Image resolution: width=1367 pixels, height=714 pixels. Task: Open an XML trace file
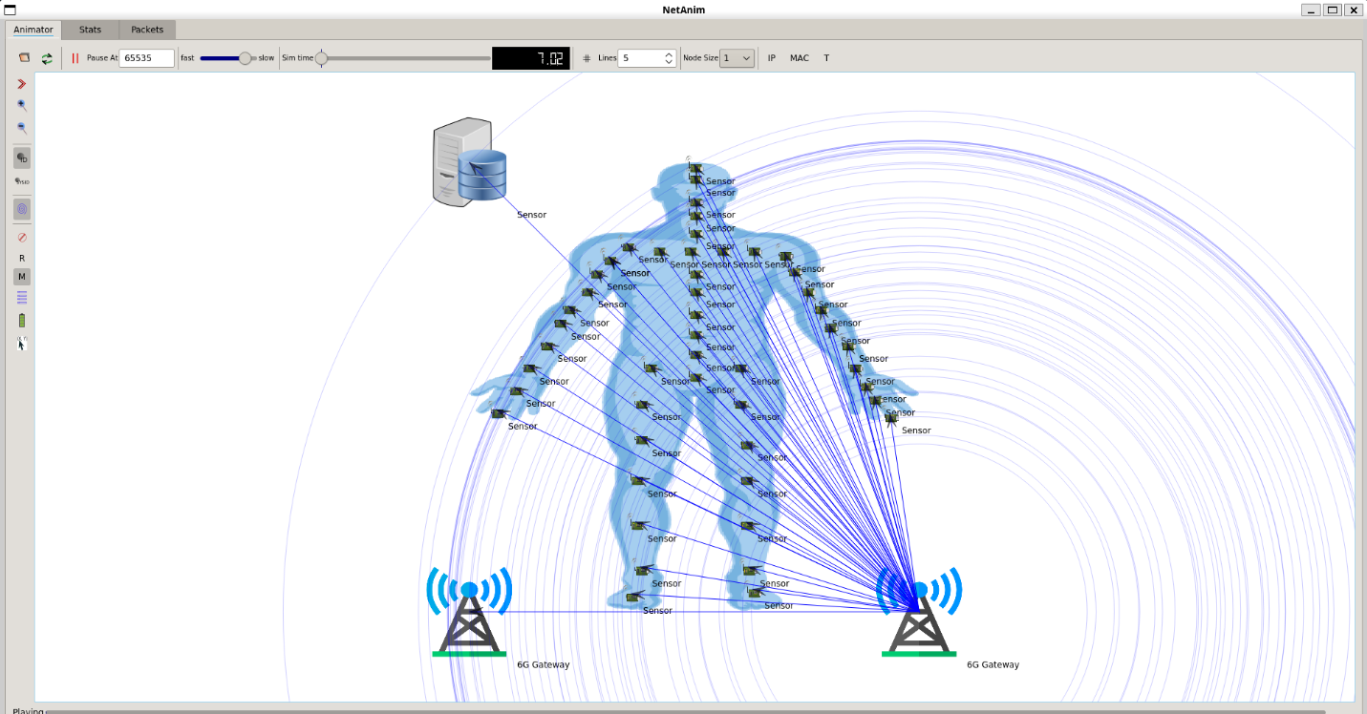(24, 58)
